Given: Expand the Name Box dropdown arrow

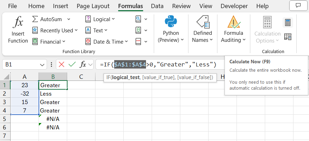Looking at the screenshot, I should coord(42,65).
